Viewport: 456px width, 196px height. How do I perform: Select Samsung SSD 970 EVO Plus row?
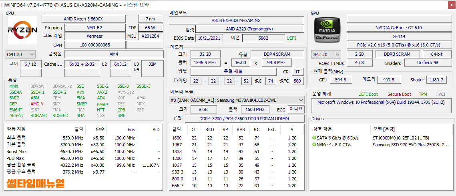[x=382, y=145]
